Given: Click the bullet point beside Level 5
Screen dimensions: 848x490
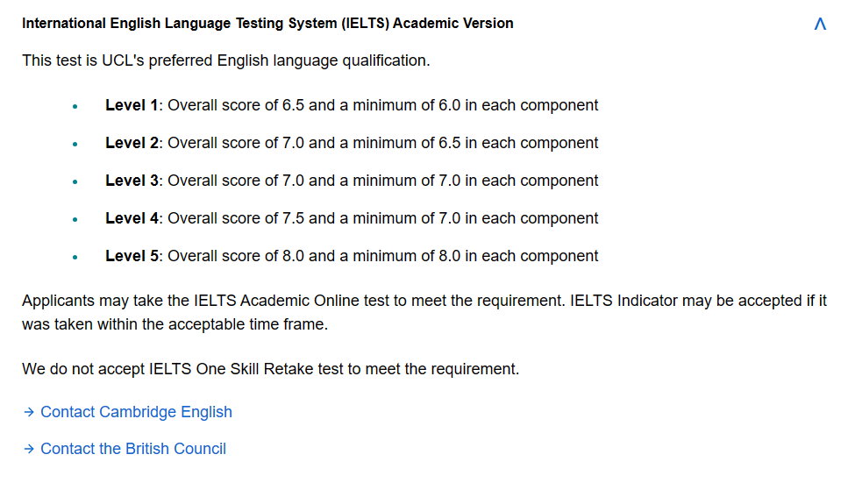Looking at the screenshot, I should click(75, 258).
